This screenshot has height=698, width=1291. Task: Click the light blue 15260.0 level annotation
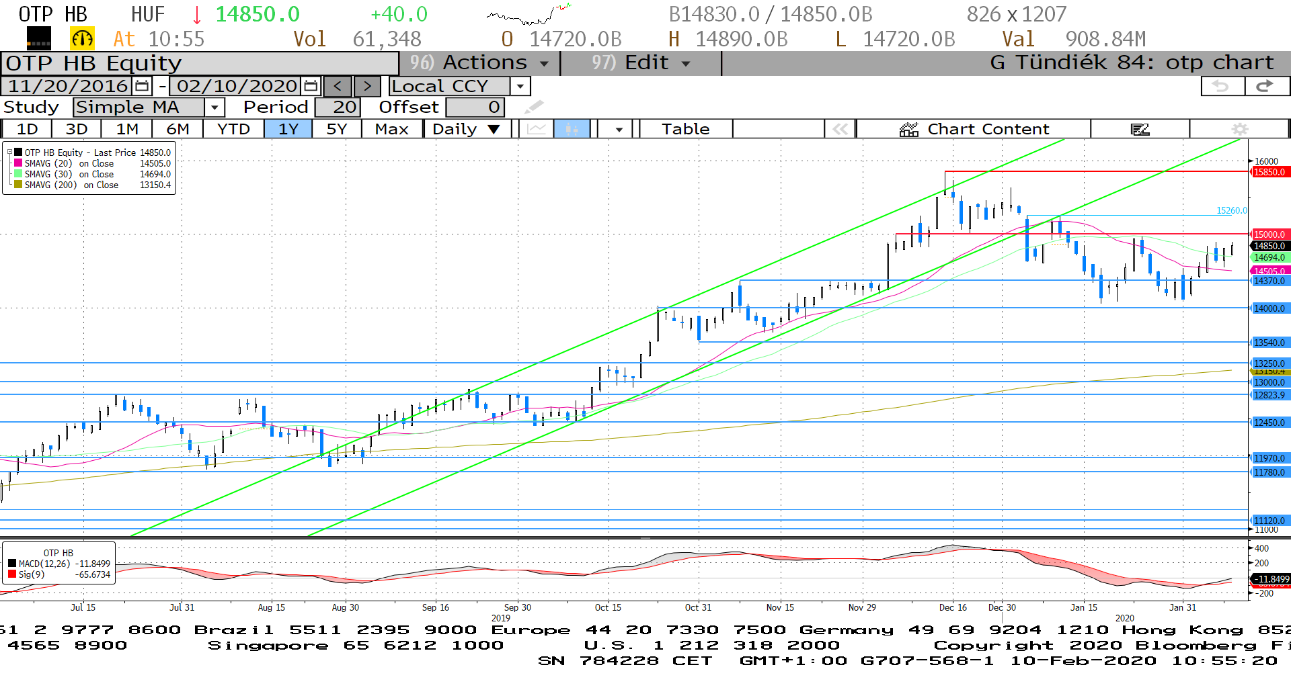[x=1231, y=210]
